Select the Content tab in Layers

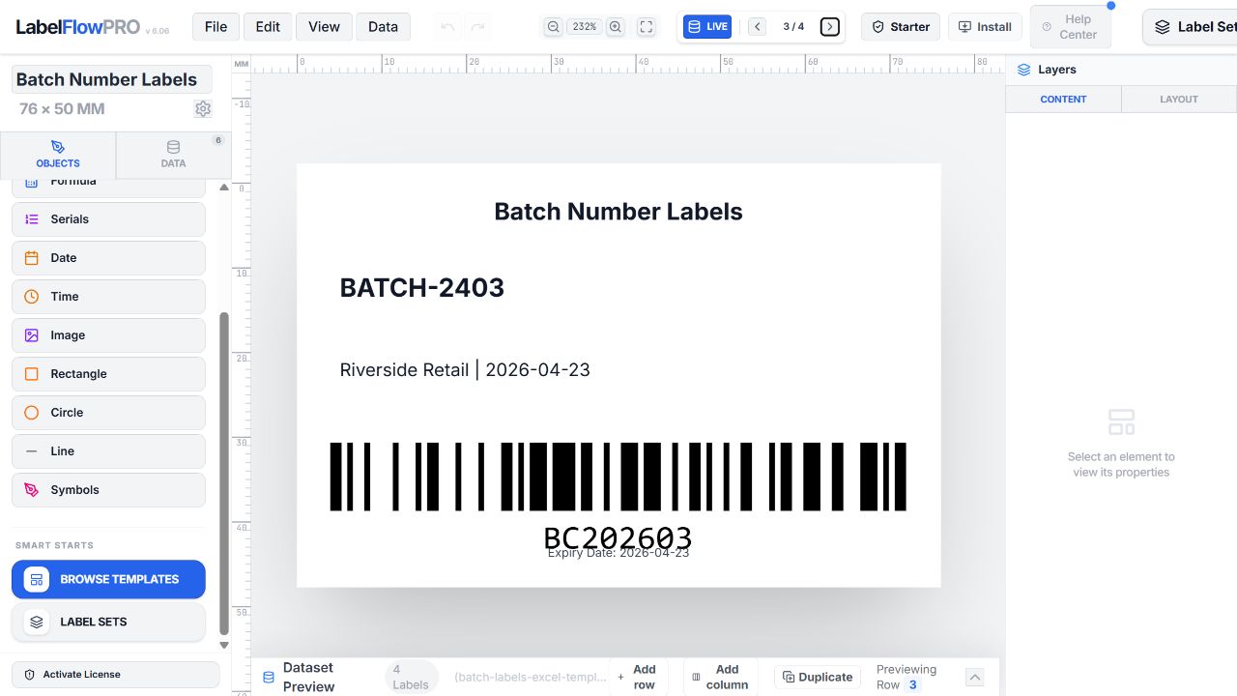(x=1063, y=99)
